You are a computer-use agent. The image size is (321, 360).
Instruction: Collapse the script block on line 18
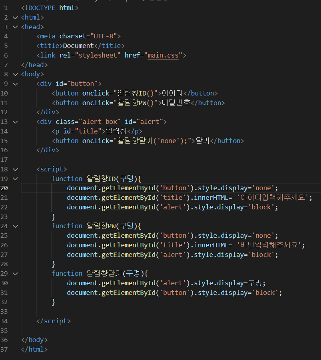pos(15,169)
